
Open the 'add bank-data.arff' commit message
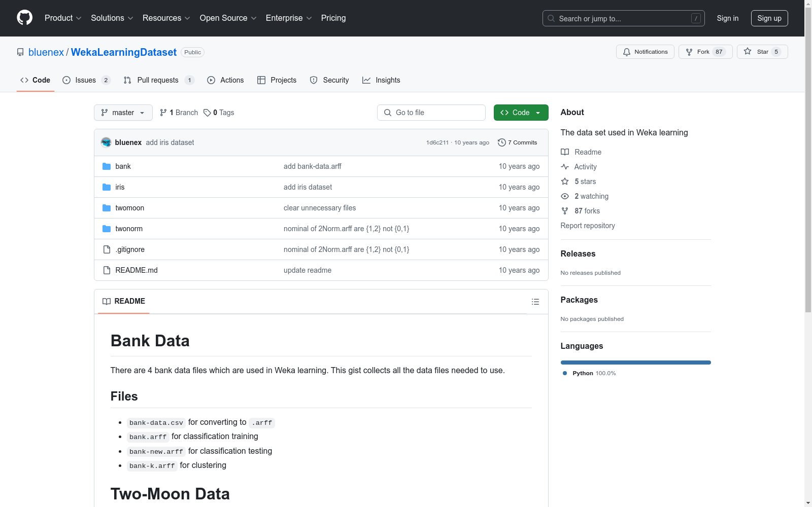(x=313, y=166)
